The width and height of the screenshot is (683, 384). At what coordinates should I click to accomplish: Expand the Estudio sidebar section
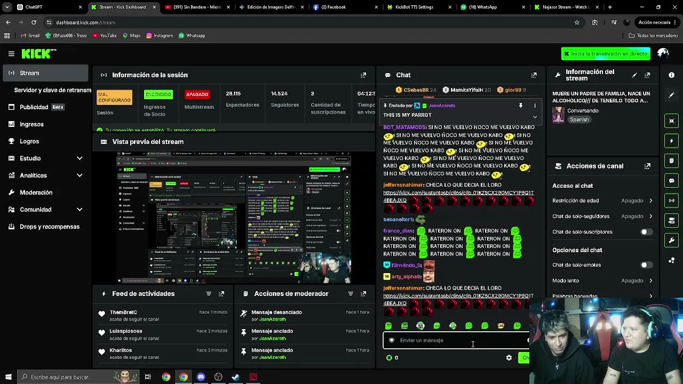pyautogui.click(x=80, y=158)
